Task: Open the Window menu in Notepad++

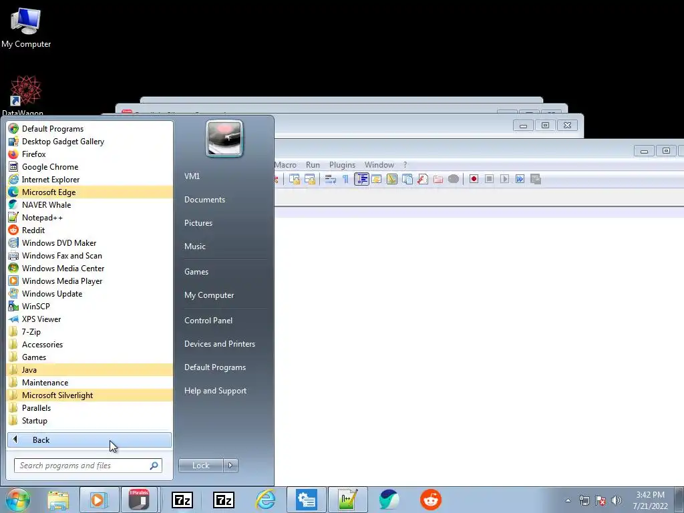Action: [379, 165]
